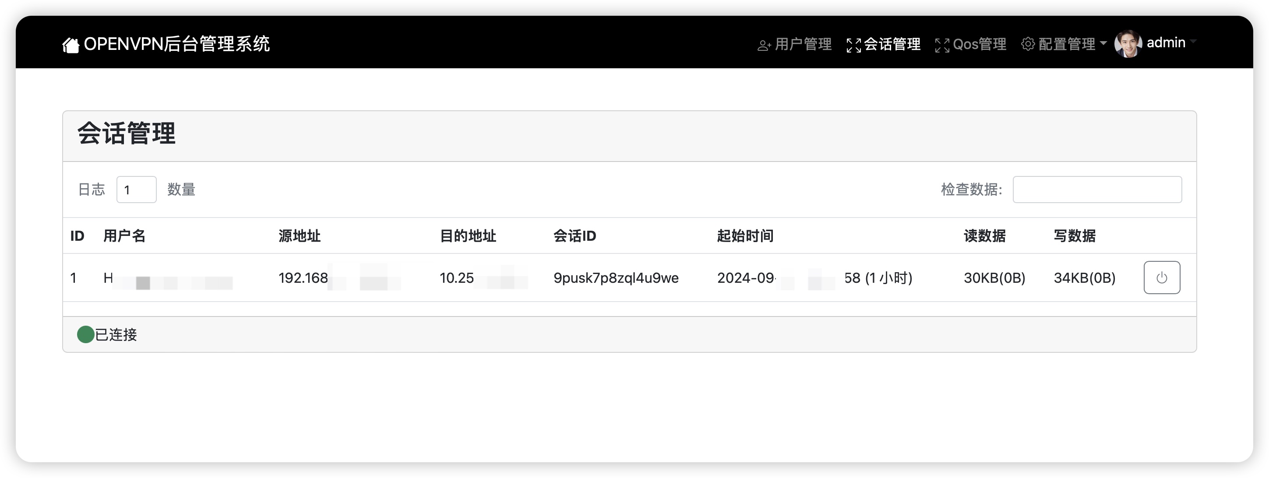Click the green 已连接 status dot
Screen dimensions: 1269x478
click(x=86, y=334)
